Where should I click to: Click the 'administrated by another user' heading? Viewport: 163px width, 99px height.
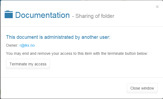point(58,37)
